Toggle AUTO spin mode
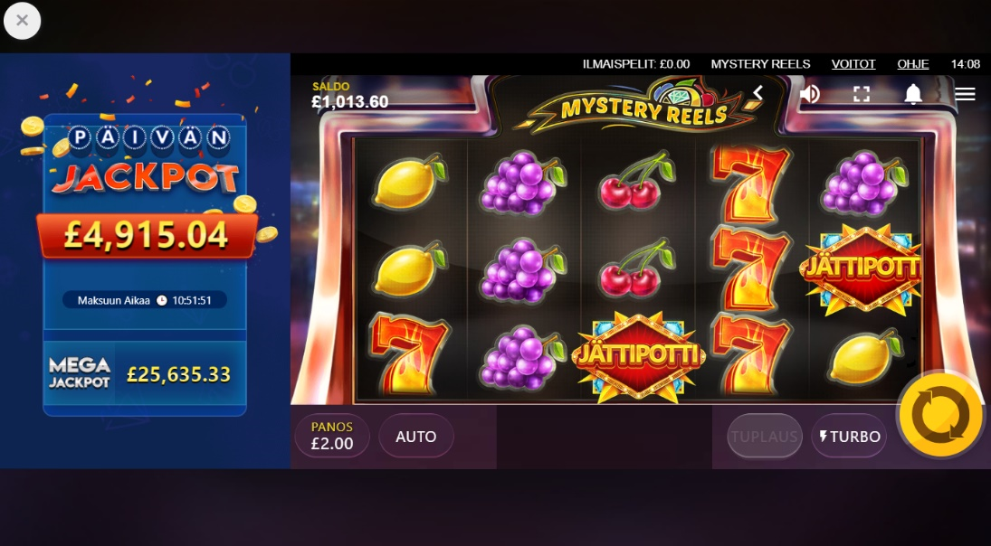Image resolution: width=991 pixels, height=546 pixels. coord(416,436)
